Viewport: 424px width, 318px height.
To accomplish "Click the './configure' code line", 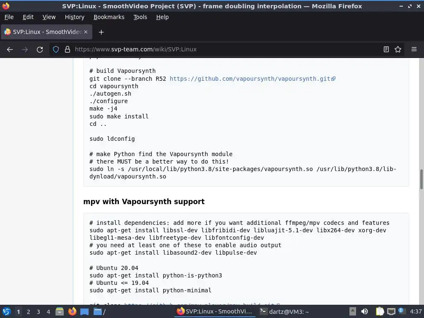I will tap(109, 101).
